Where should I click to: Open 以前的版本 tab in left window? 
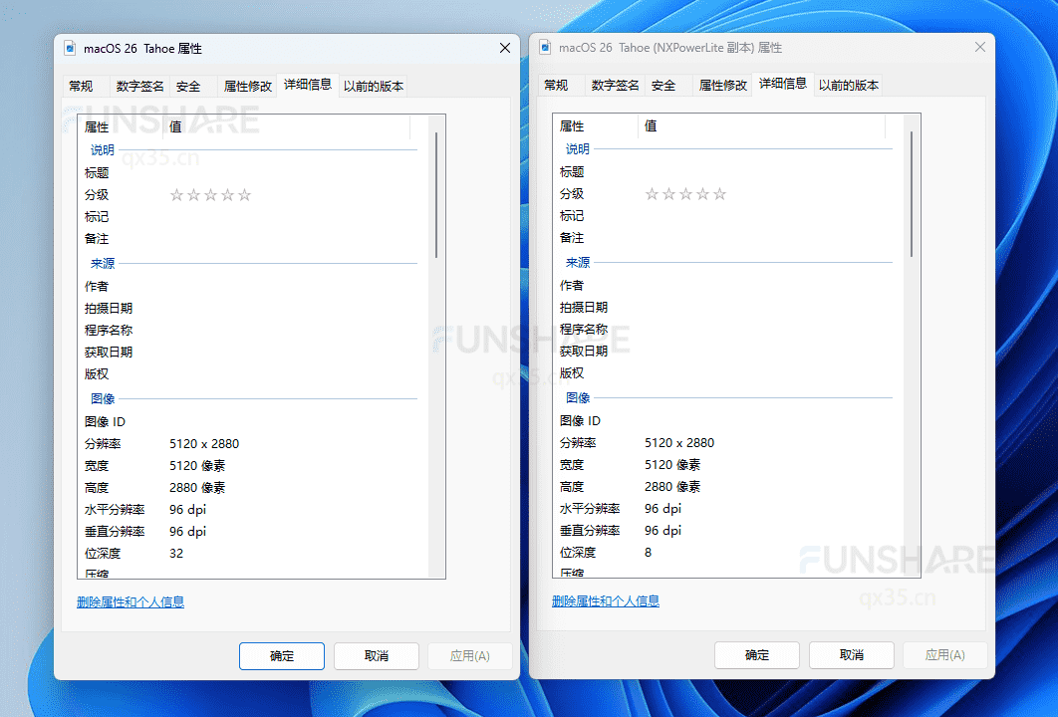click(x=374, y=87)
